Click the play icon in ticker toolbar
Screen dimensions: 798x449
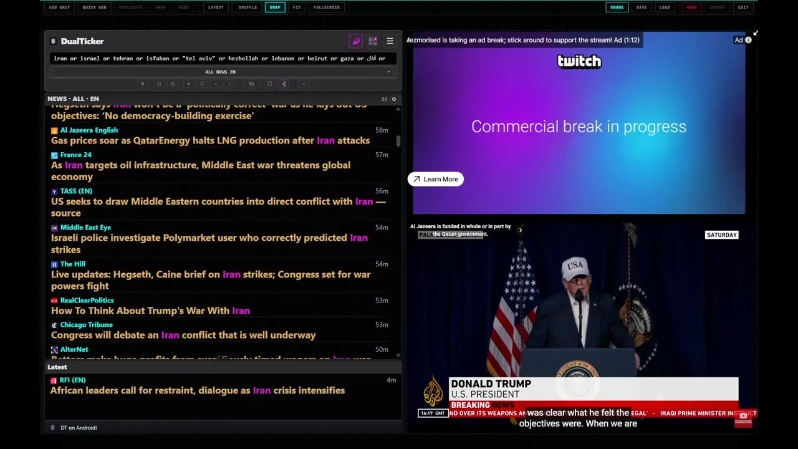tap(188, 84)
